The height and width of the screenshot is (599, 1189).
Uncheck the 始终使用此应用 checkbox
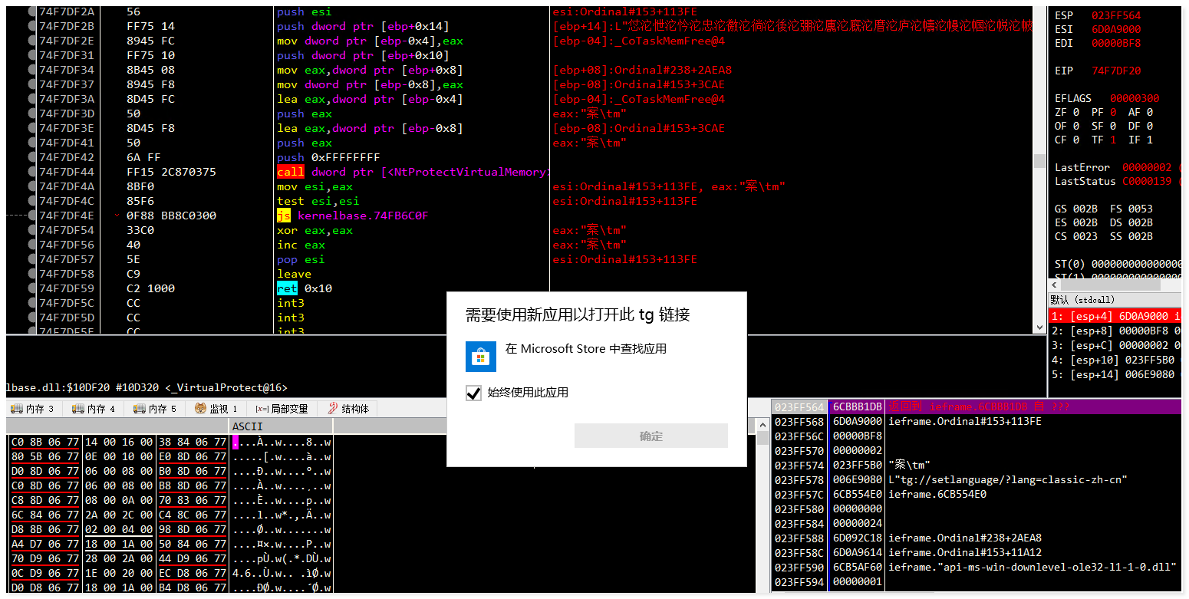(474, 393)
